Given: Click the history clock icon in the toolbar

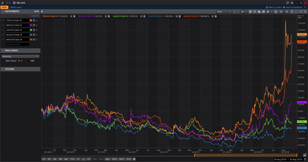Looking at the screenshot, I should click(x=305, y=12).
